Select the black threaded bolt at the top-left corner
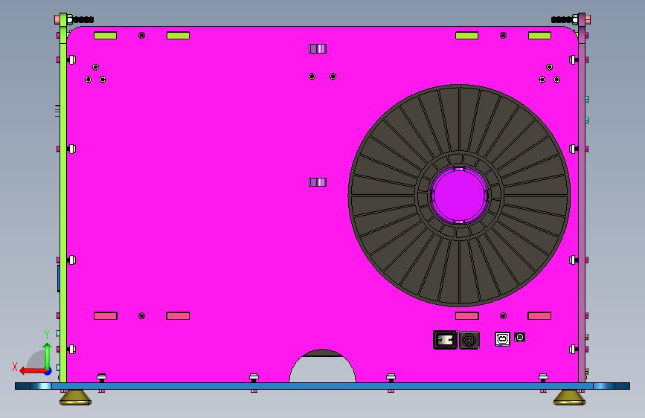The height and width of the screenshot is (418, 645). [x=83, y=19]
